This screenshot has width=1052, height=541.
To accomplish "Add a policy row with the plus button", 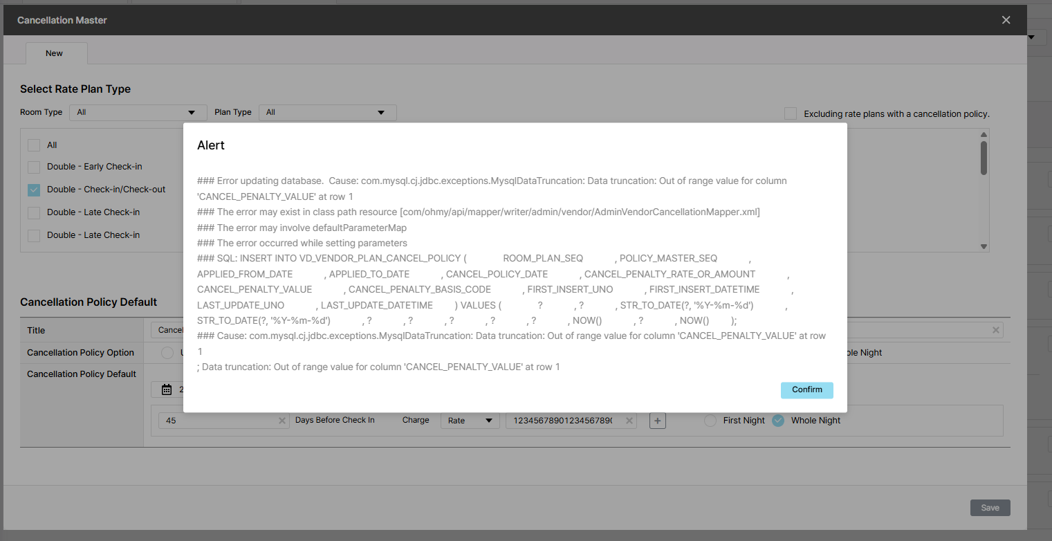I will 658,421.
